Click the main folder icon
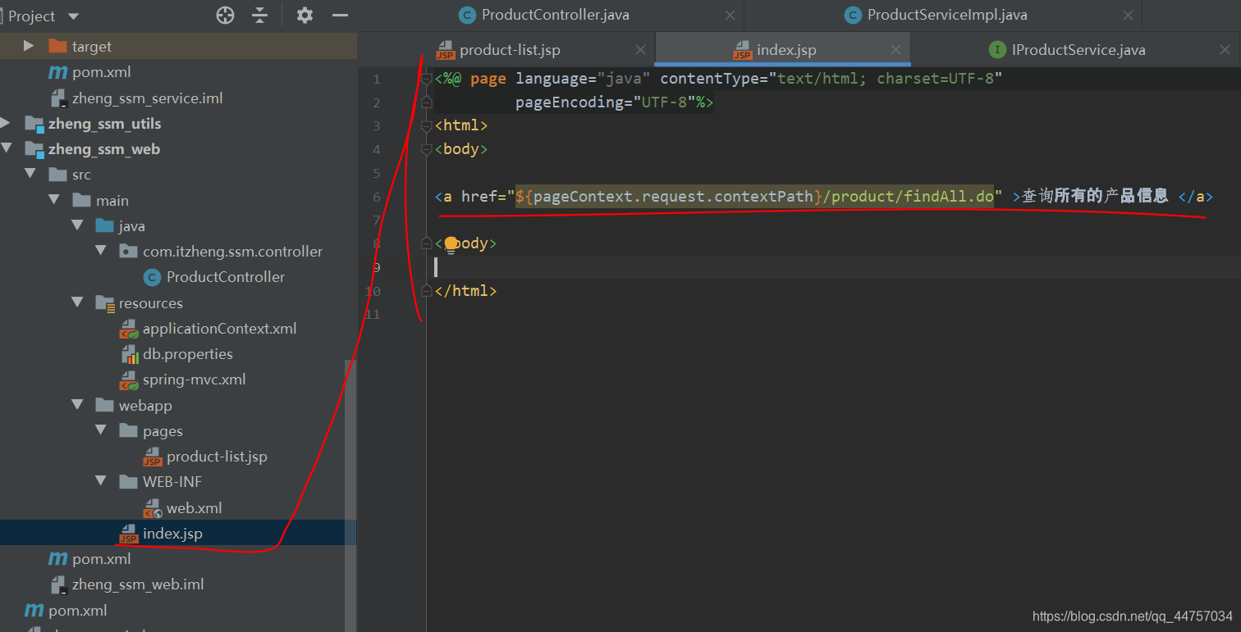 (x=81, y=200)
